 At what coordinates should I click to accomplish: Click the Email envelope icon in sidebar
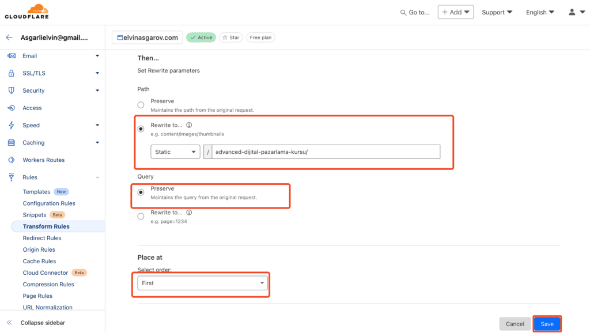click(12, 56)
